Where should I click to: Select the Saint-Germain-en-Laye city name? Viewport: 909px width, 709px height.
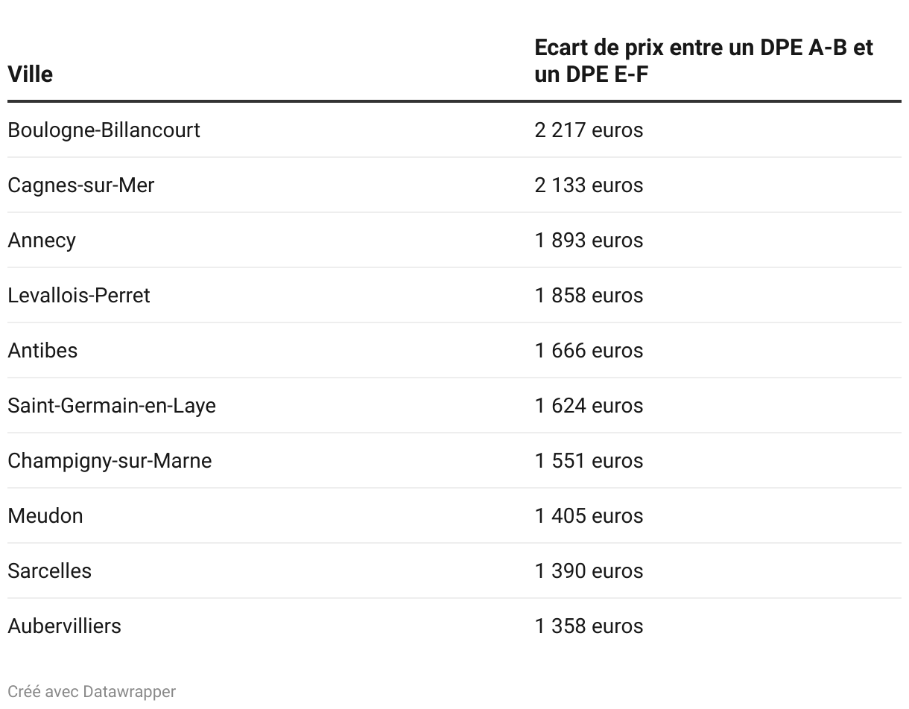click(112, 406)
